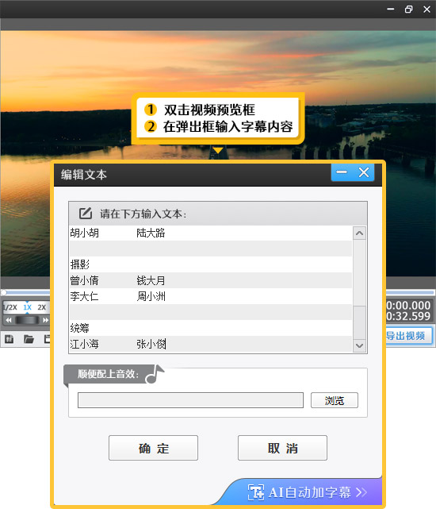Image resolution: width=436 pixels, height=509 pixels.
Task: Minimize the 编辑文本 dialog
Action: (x=342, y=172)
